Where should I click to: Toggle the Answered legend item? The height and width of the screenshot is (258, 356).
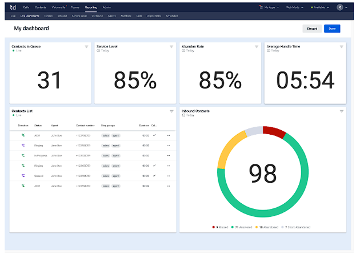[244, 227]
